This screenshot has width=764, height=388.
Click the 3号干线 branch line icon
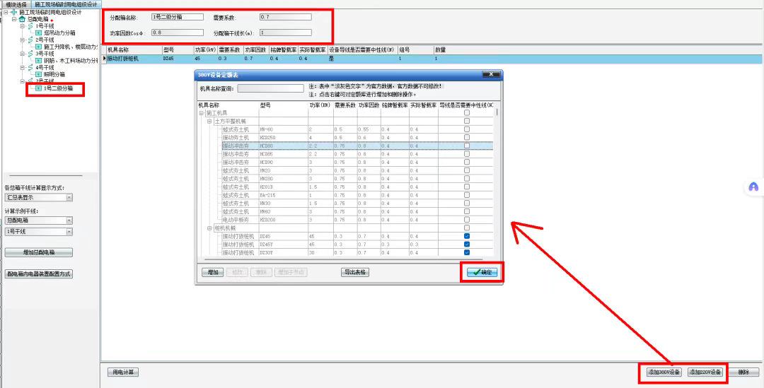(30, 54)
